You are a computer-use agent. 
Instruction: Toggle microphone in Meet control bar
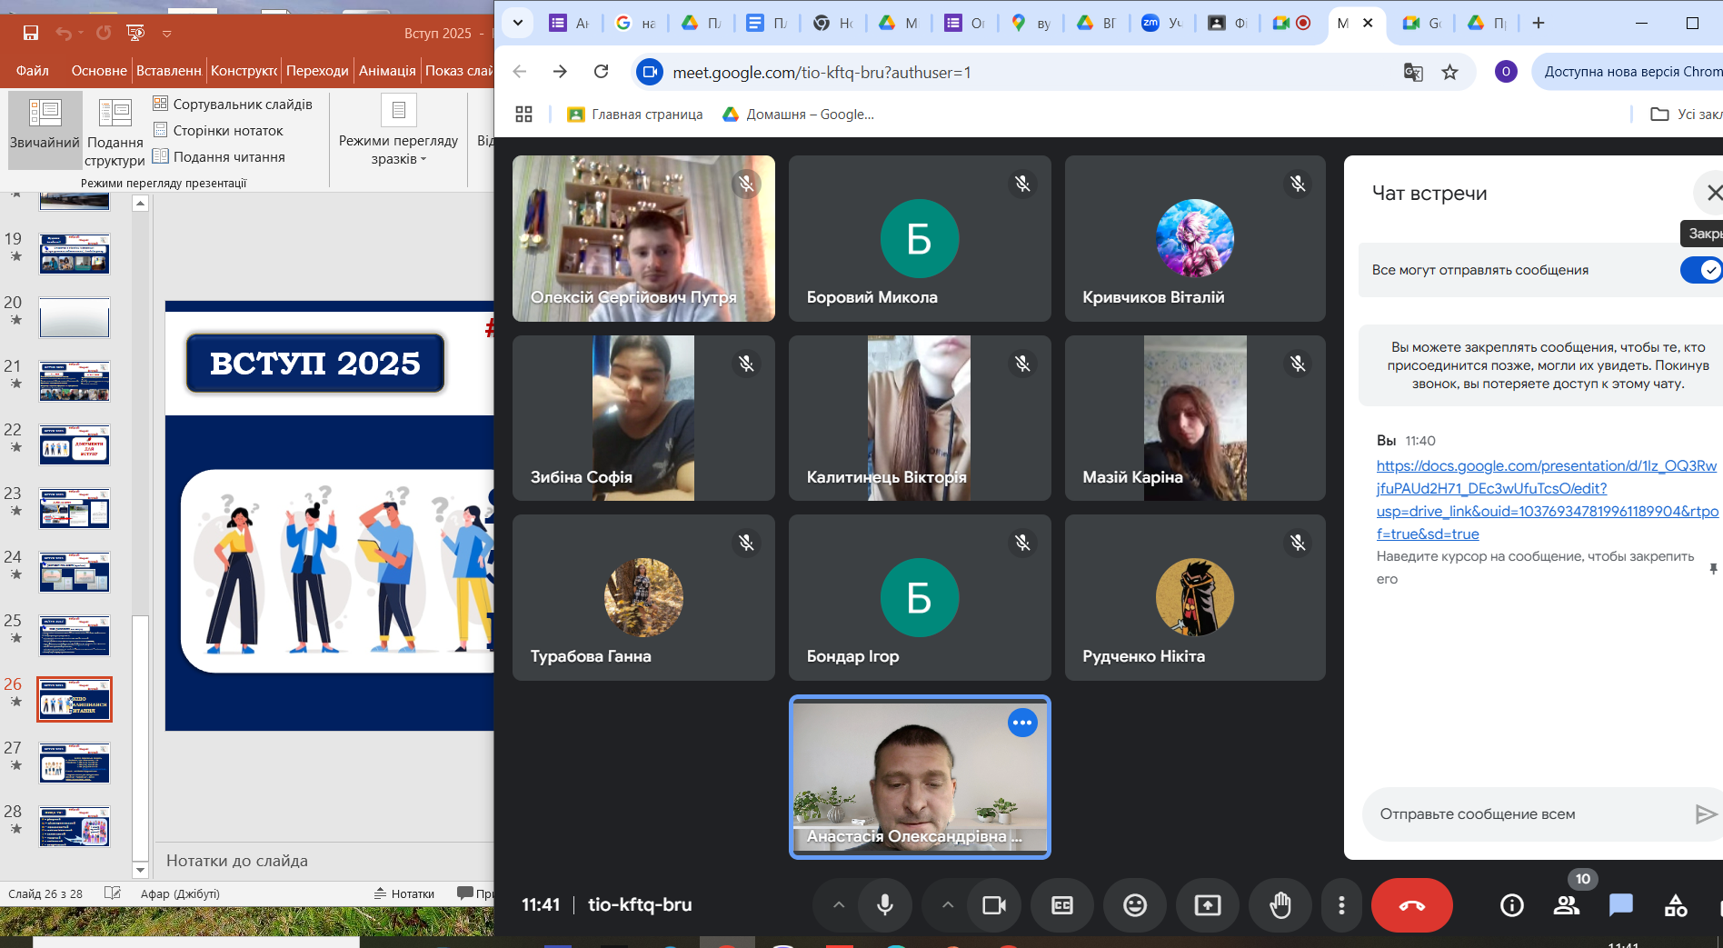(x=884, y=905)
